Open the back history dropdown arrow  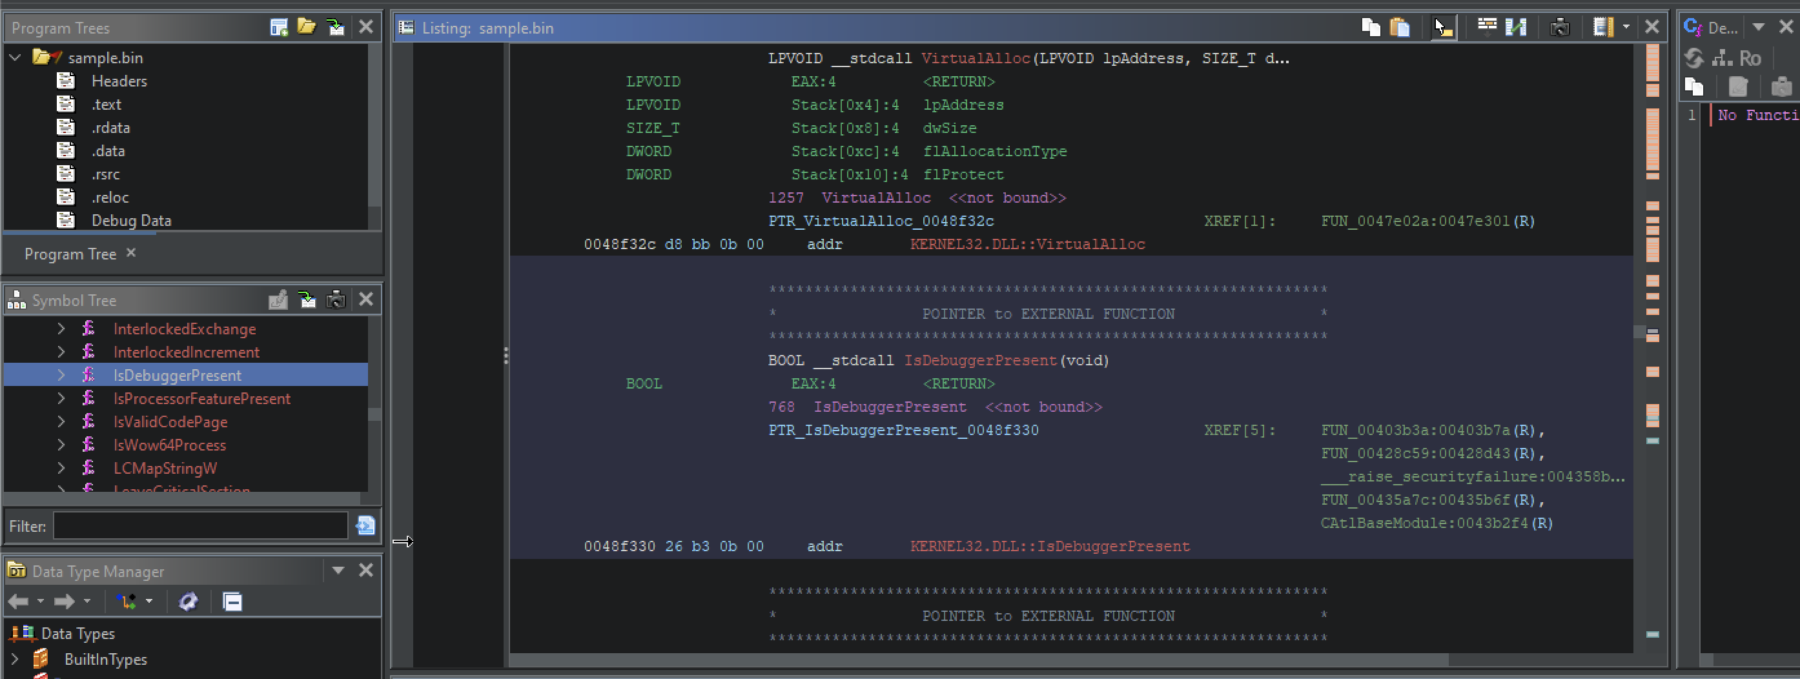click(41, 602)
